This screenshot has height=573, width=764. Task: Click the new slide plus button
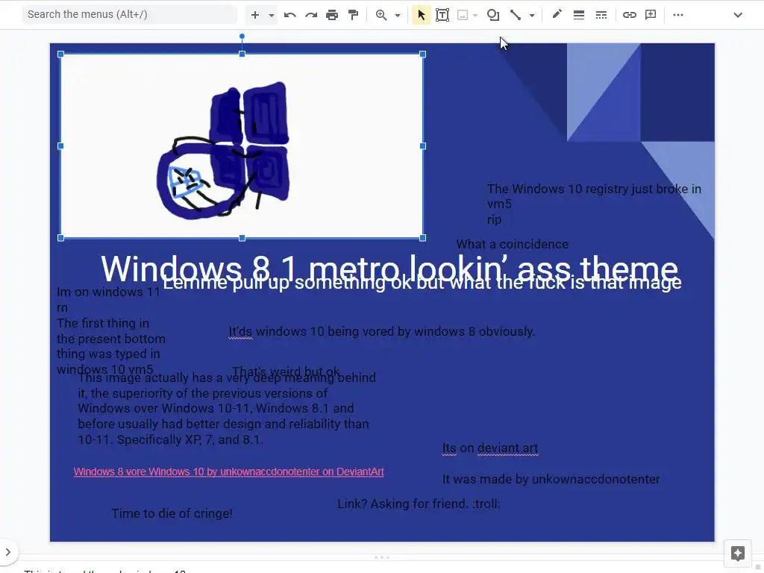coord(255,15)
